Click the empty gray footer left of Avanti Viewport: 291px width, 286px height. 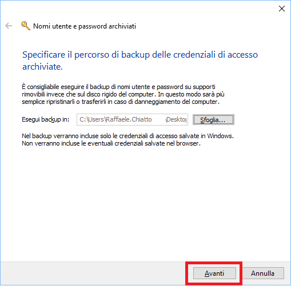pyautogui.click(x=93, y=273)
